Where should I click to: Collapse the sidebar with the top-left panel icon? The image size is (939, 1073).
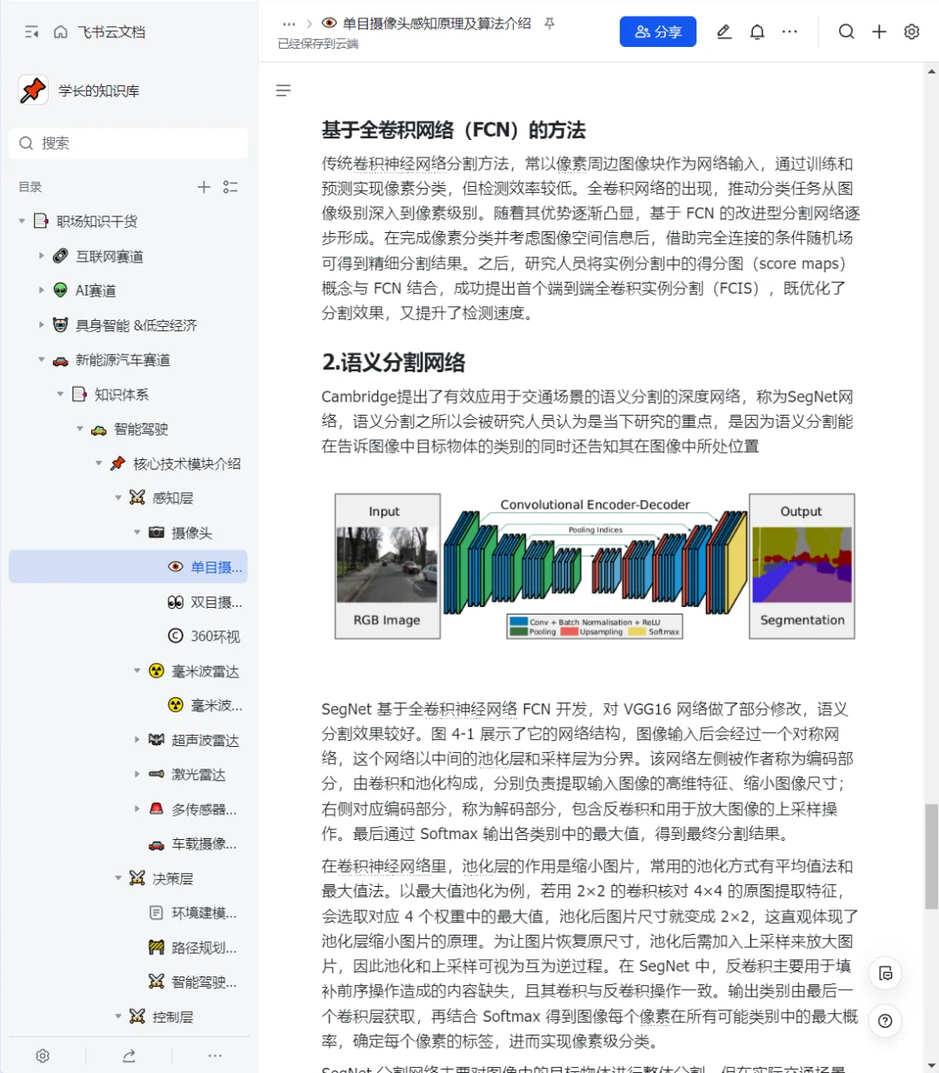(x=30, y=31)
